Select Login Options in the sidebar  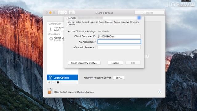(62, 77)
